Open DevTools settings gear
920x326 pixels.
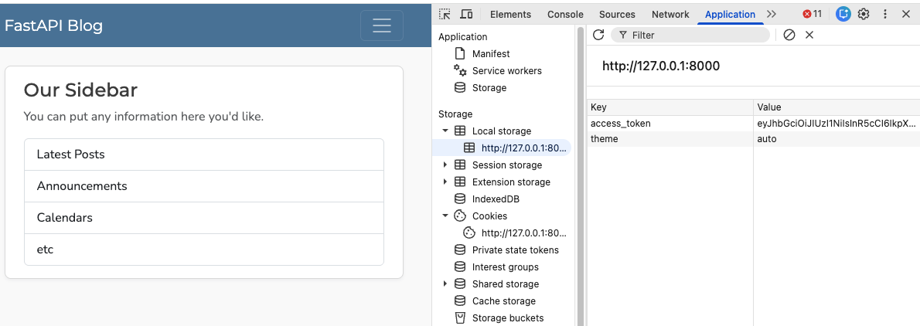pos(864,14)
